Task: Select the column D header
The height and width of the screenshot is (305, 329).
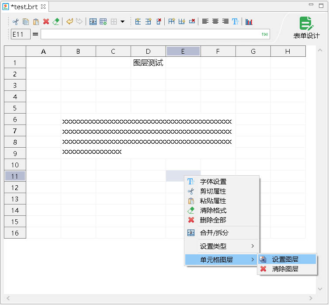Action: 148,52
